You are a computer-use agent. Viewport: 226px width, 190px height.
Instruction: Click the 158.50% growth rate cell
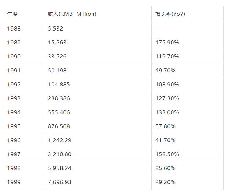(x=187, y=154)
